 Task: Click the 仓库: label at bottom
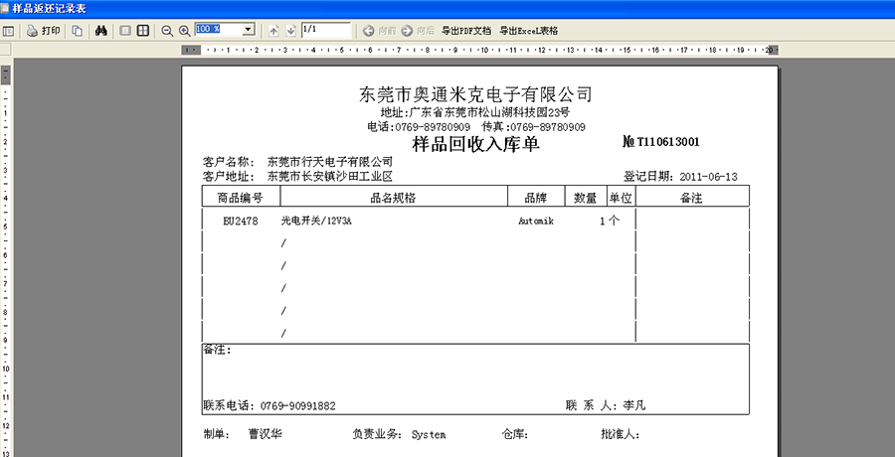tap(514, 435)
